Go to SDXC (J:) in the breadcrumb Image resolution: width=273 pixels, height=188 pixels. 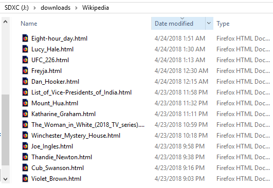click(x=16, y=8)
